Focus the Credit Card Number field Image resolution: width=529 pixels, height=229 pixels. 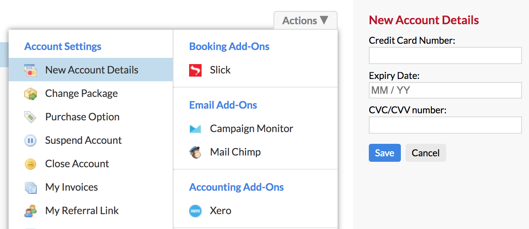[445, 55]
